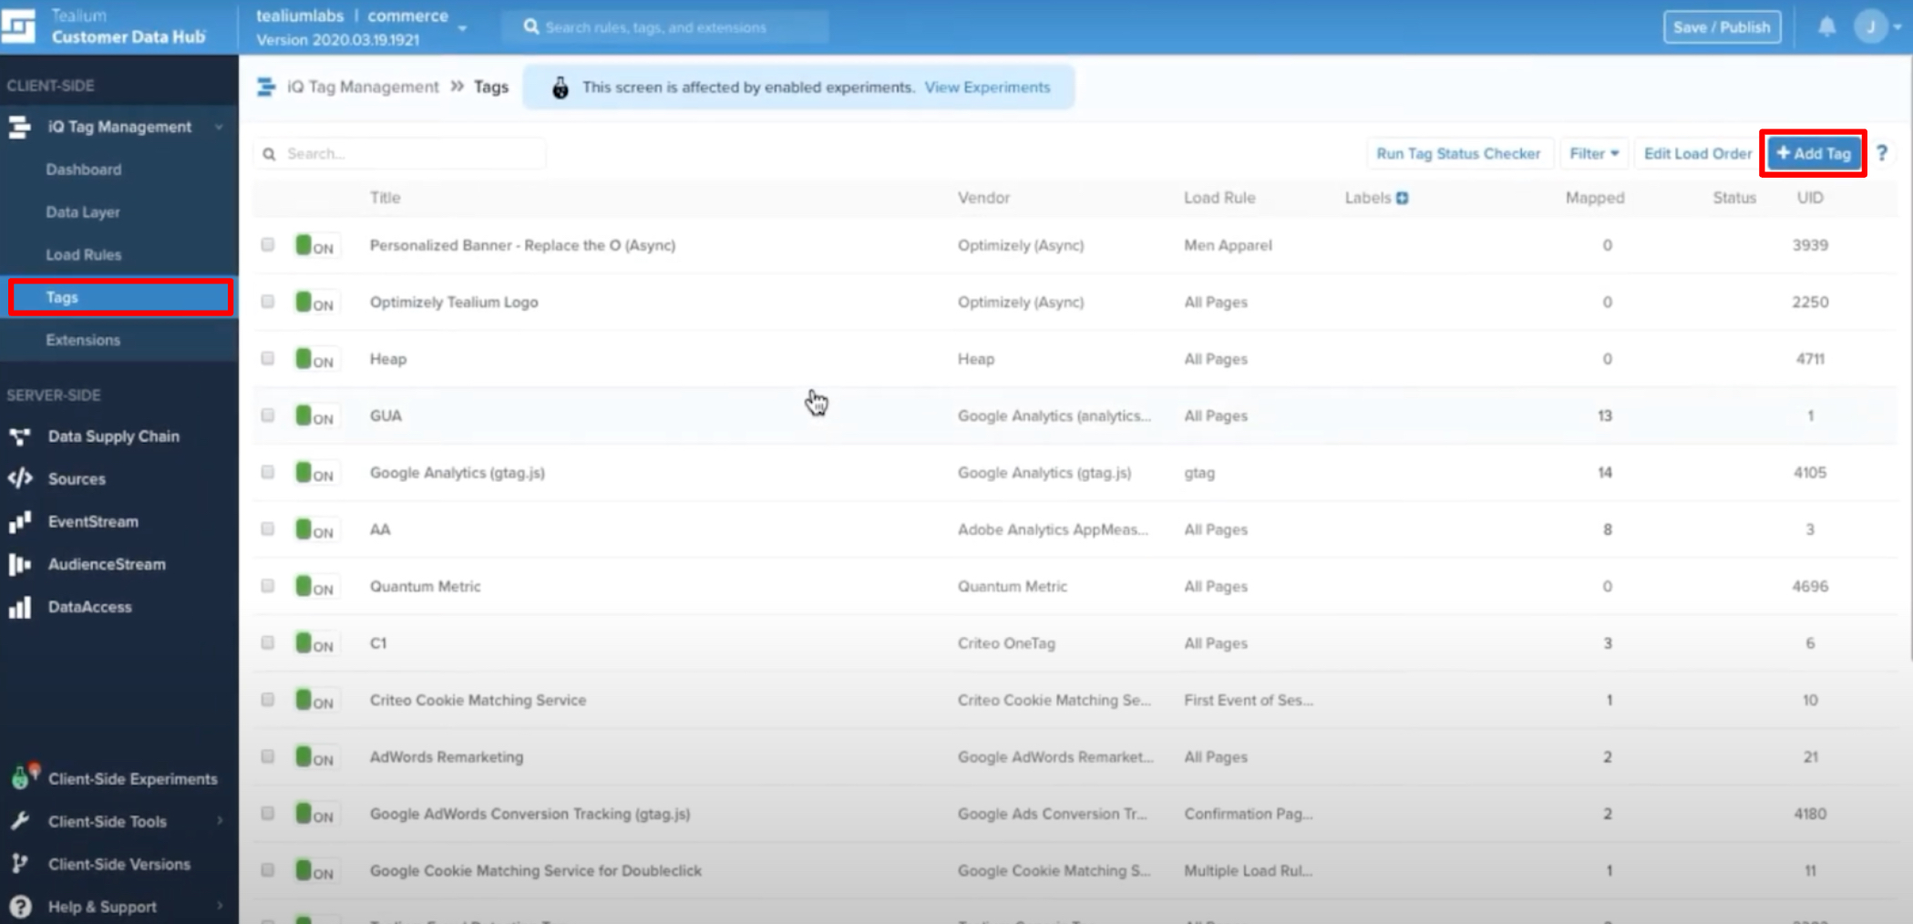Image resolution: width=1913 pixels, height=924 pixels.
Task: Toggle the Optimizely Tealium Logo switch
Action: coord(316,302)
